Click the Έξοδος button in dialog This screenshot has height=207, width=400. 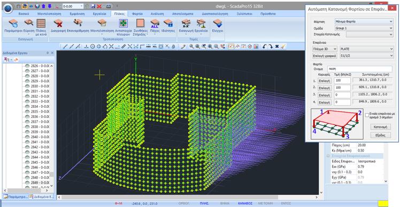[380, 135]
